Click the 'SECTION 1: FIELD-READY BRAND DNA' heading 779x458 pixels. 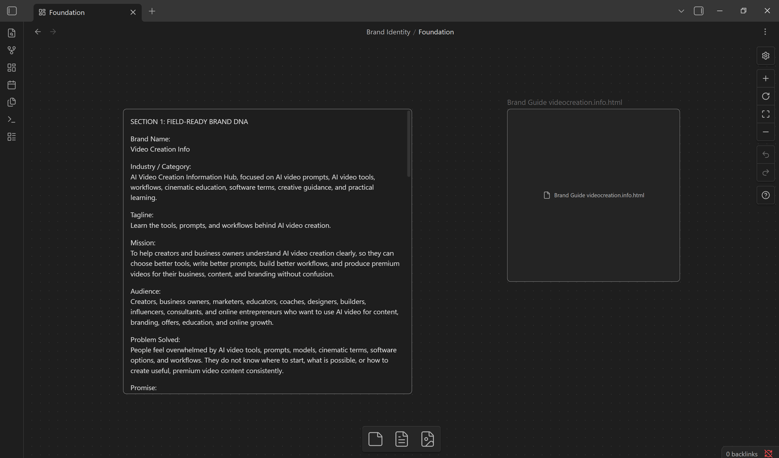pos(189,122)
